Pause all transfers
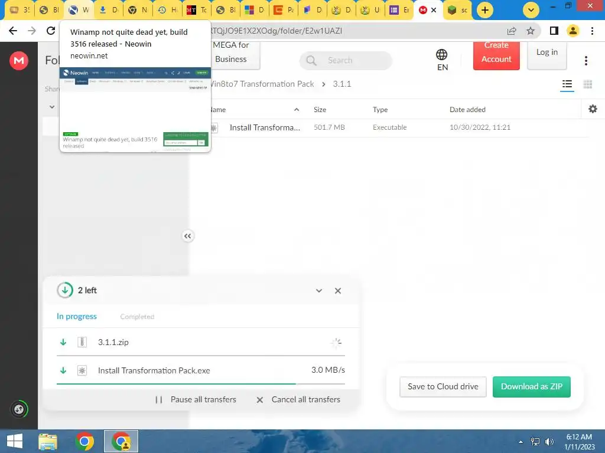 click(x=196, y=399)
